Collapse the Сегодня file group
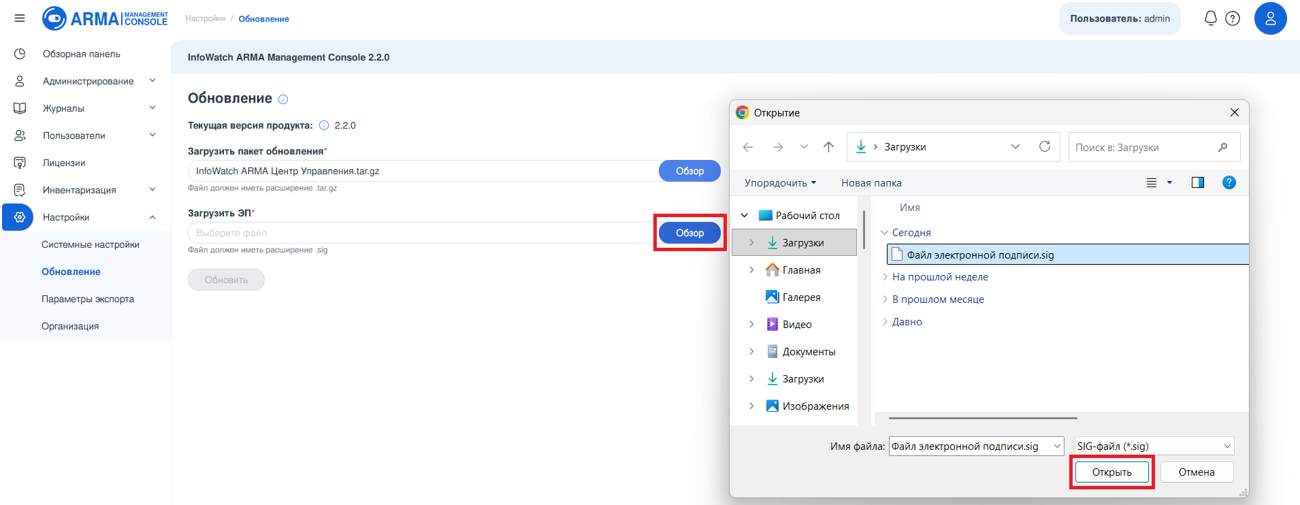Viewport: 1300px width, 505px height. 885,232
